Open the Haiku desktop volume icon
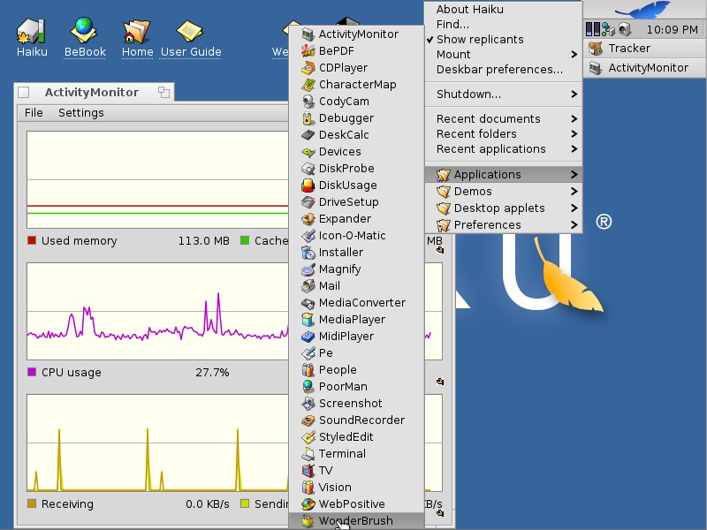This screenshot has width=707, height=530. point(32,38)
